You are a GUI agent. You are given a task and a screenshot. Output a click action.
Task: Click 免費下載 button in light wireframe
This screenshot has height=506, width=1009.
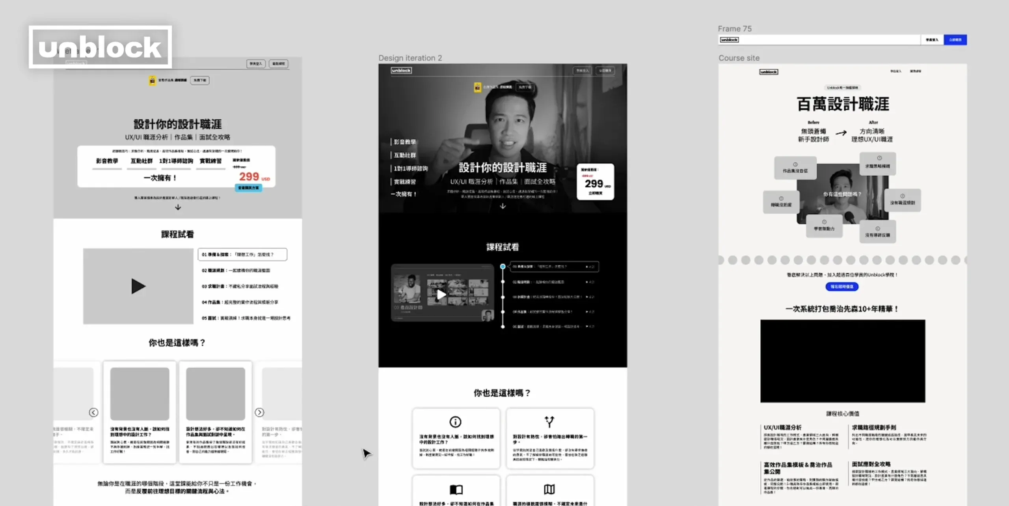(200, 80)
